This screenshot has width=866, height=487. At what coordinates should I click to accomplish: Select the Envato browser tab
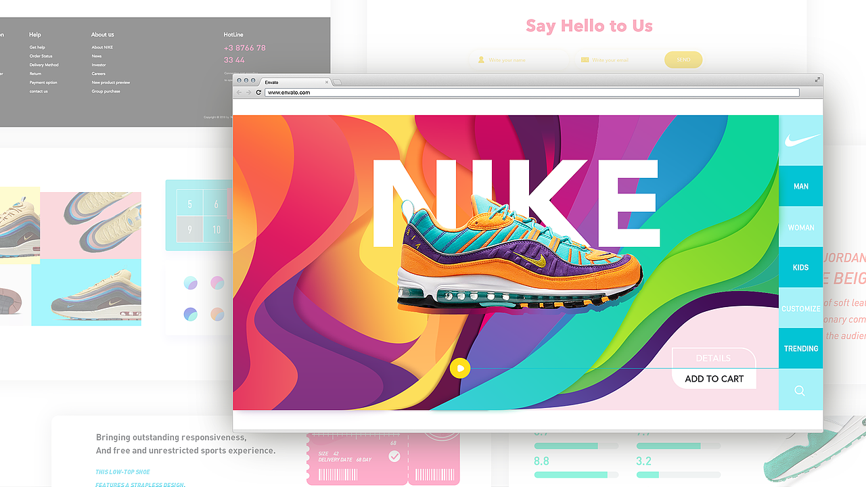pos(294,82)
